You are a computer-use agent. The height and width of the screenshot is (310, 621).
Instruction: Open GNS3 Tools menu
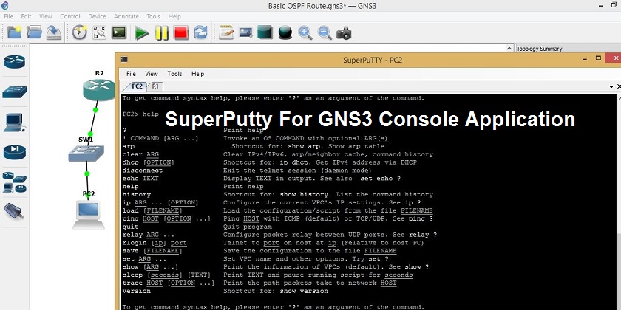pyautogui.click(x=153, y=16)
